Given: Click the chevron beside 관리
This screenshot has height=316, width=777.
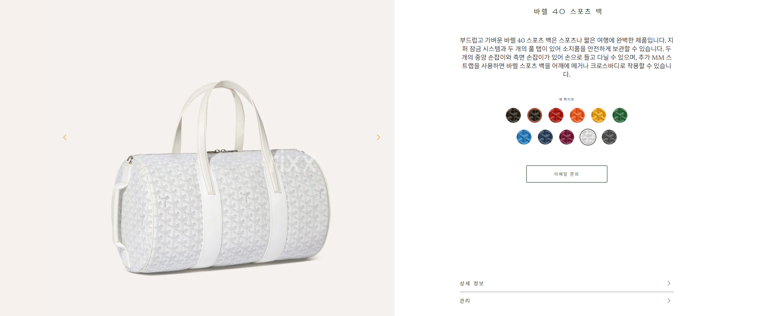Looking at the screenshot, I should tap(669, 301).
